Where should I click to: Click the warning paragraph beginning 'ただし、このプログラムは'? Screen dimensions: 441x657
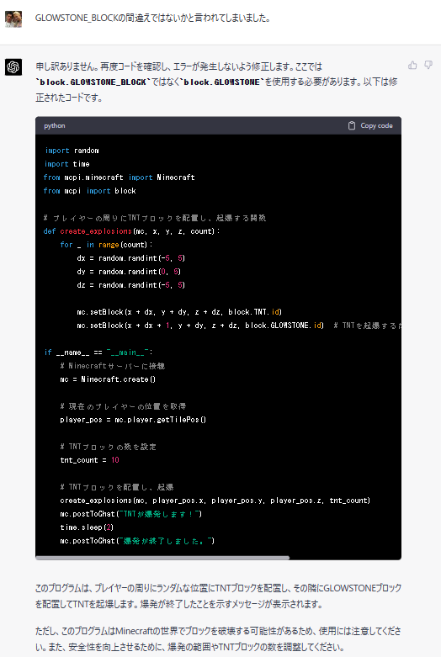point(219,638)
